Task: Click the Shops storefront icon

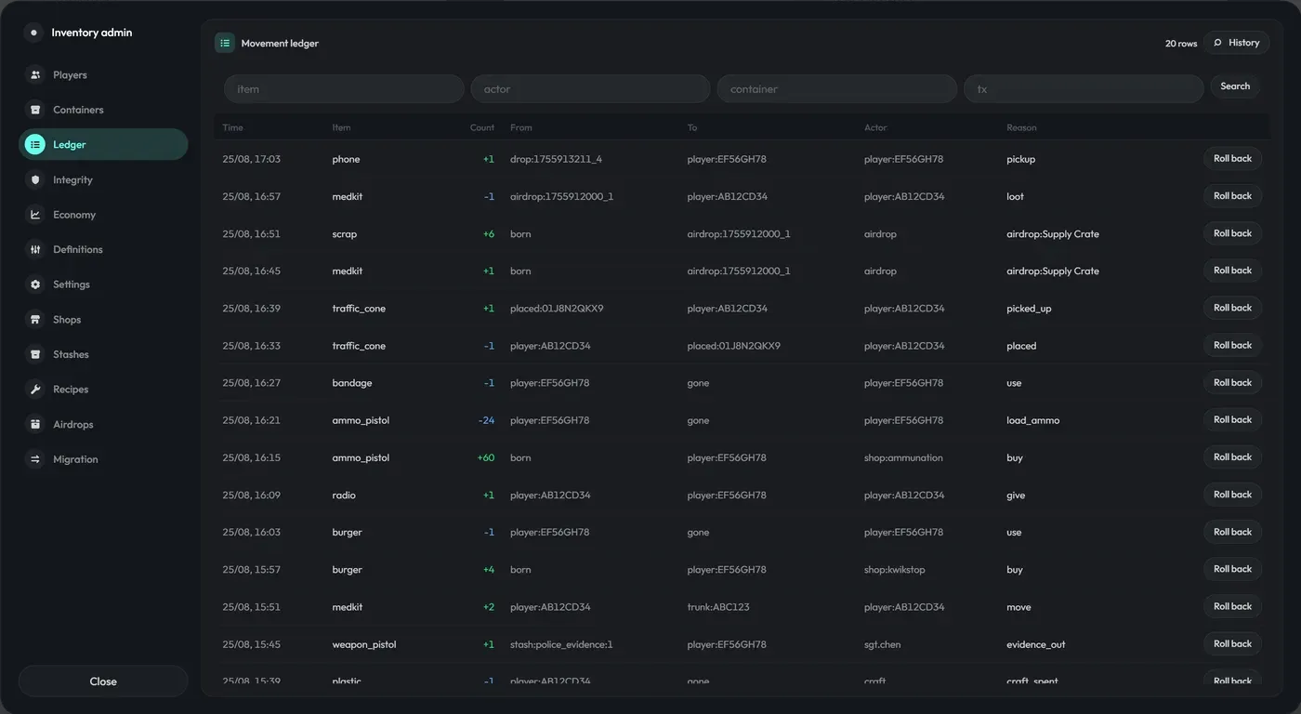Action: [35, 319]
